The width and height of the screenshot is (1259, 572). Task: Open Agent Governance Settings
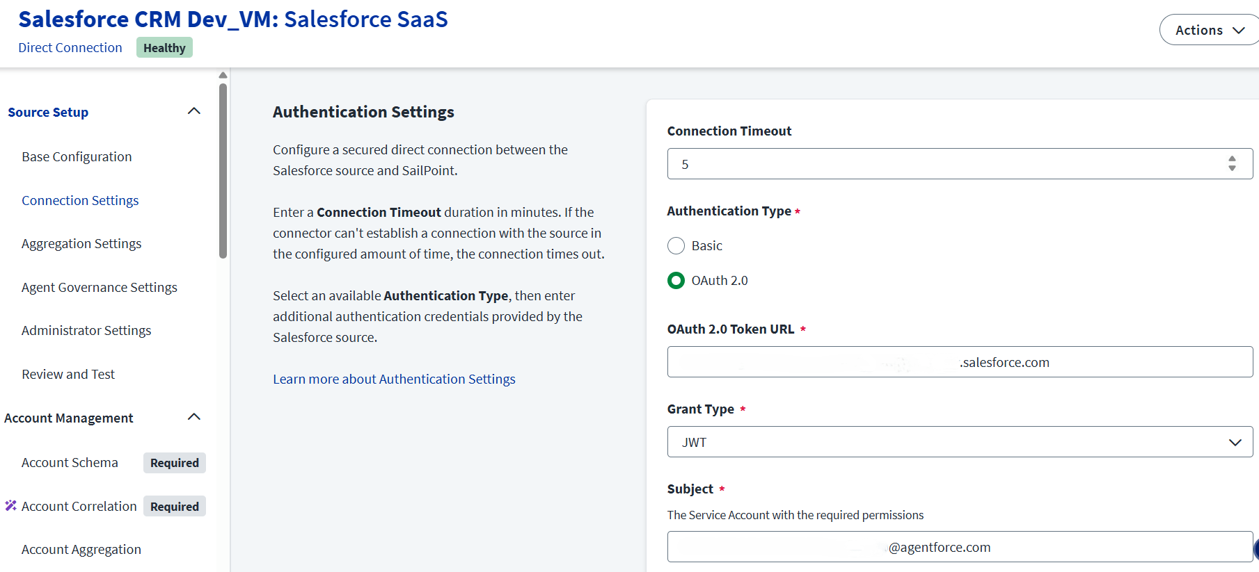[100, 287]
